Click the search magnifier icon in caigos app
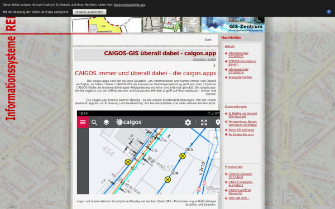Image resolution: width=335 pixels, height=209 pixels. tap(94, 123)
